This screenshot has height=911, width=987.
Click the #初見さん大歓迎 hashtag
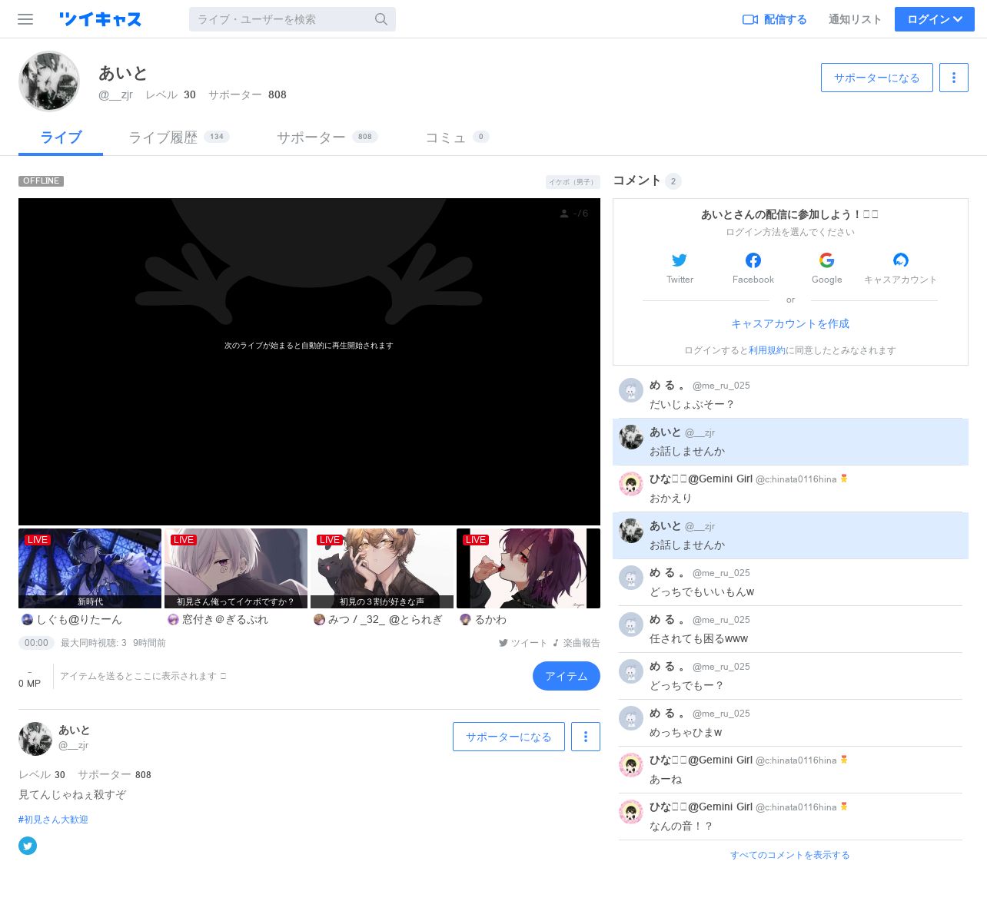(53, 820)
